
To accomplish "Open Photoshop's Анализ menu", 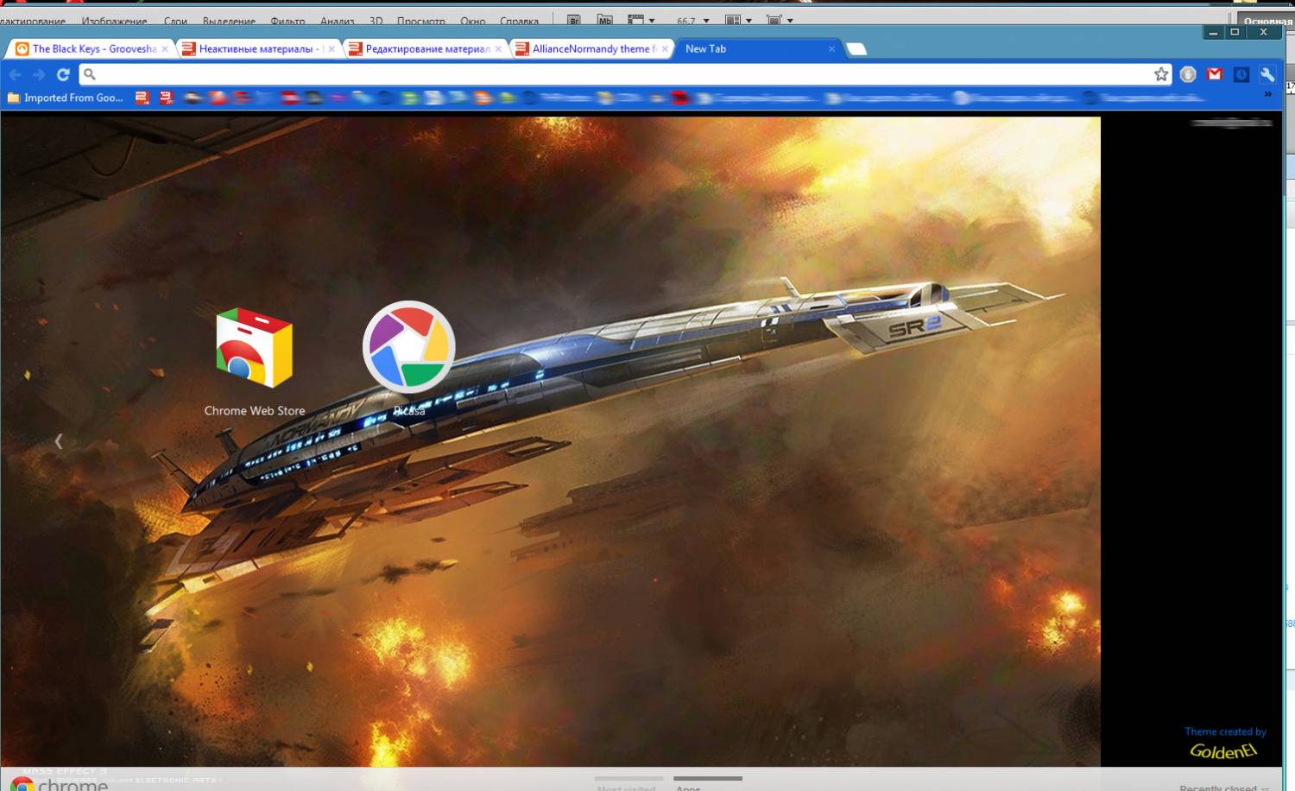I will [x=337, y=21].
